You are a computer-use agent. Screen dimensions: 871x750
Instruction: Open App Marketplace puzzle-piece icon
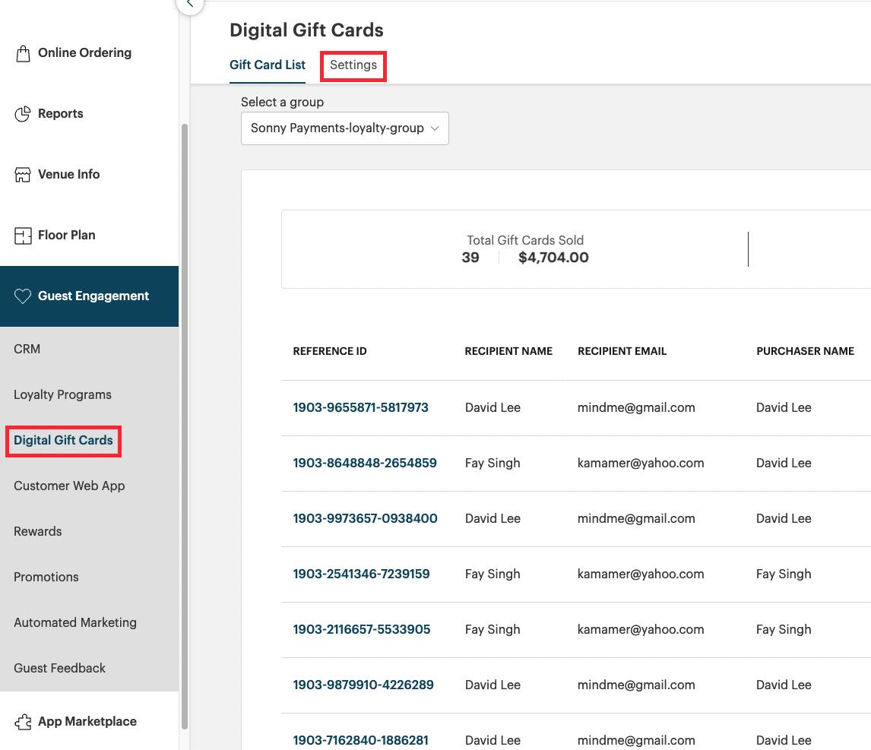coord(23,721)
